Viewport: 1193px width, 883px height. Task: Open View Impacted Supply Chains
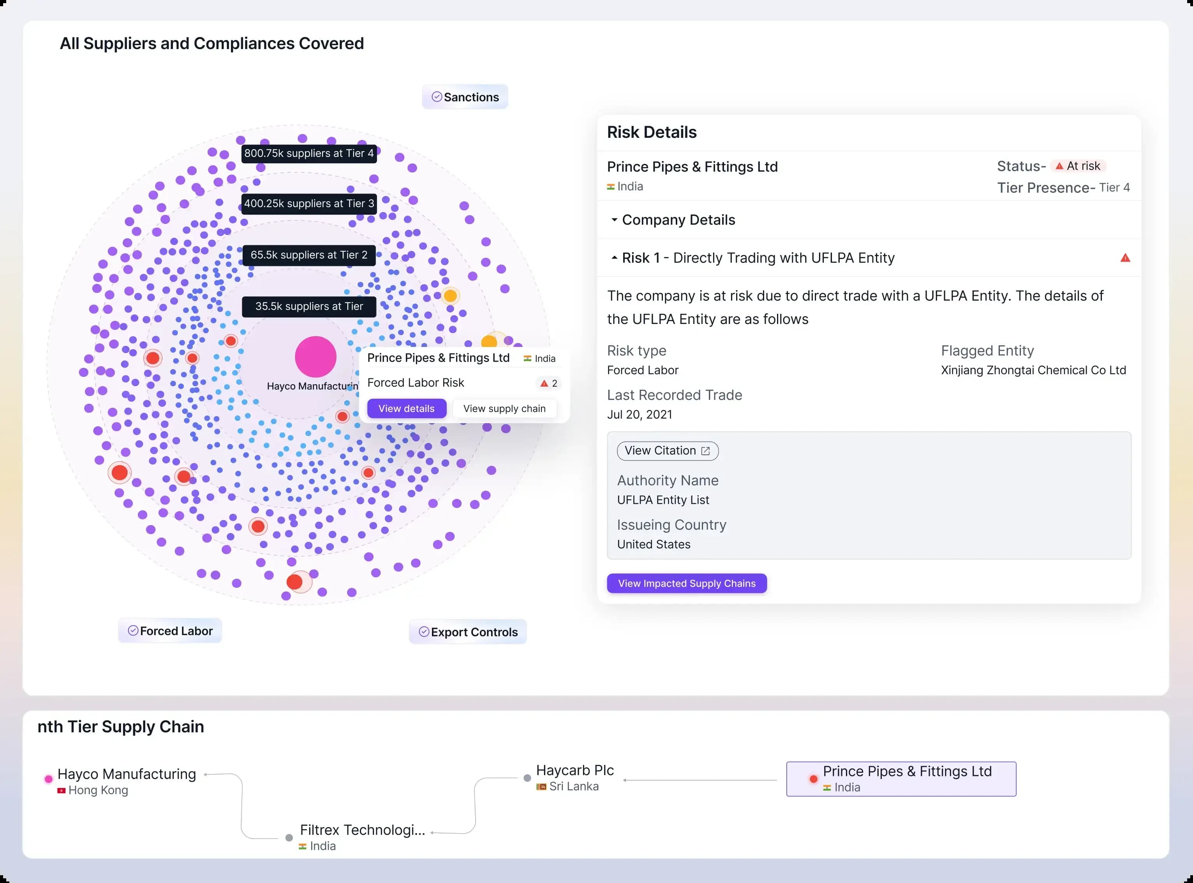pyautogui.click(x=687, y=584)
